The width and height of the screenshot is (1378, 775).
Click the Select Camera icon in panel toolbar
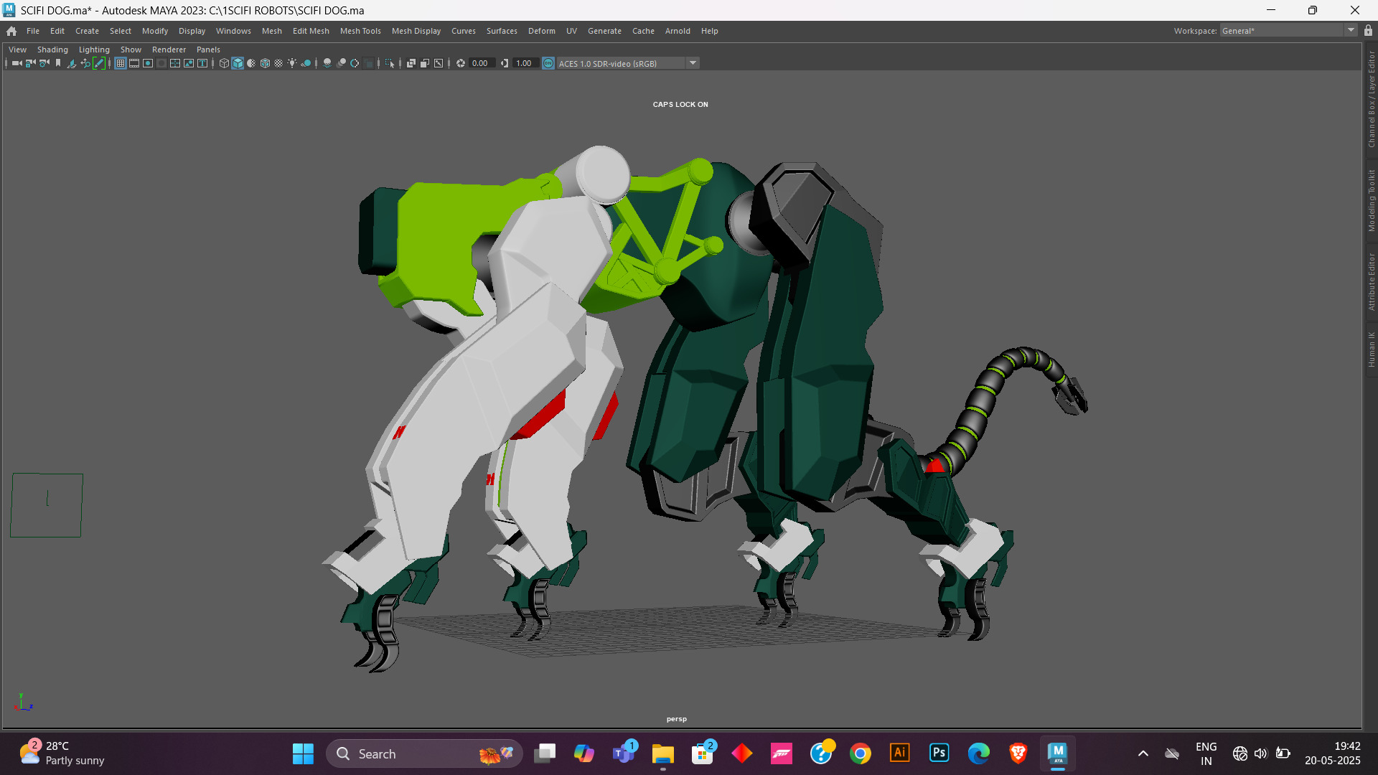tap(17, 63)
